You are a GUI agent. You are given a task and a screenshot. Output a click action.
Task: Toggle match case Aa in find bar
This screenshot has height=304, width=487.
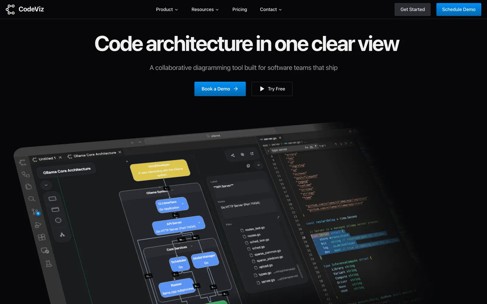307,147
